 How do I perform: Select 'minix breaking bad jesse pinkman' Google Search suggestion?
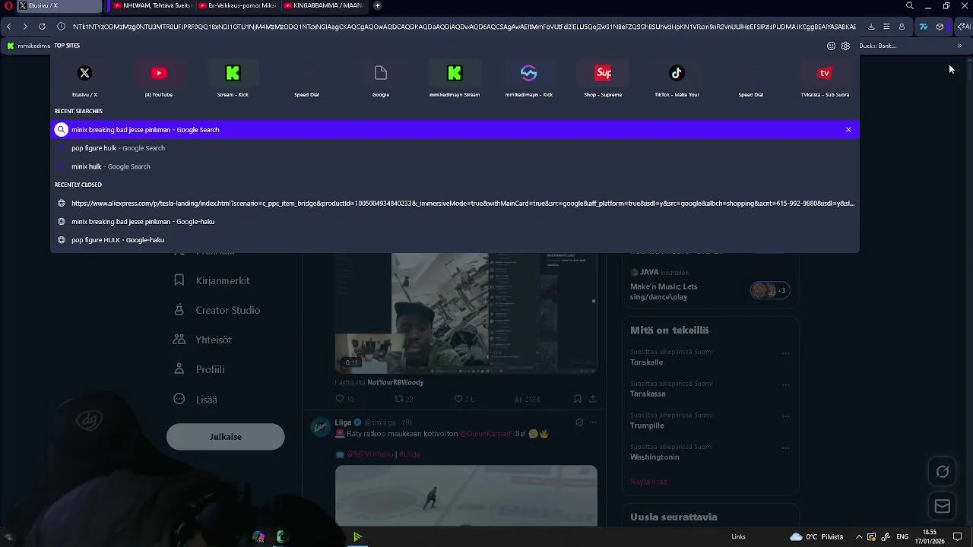[455, 130]
